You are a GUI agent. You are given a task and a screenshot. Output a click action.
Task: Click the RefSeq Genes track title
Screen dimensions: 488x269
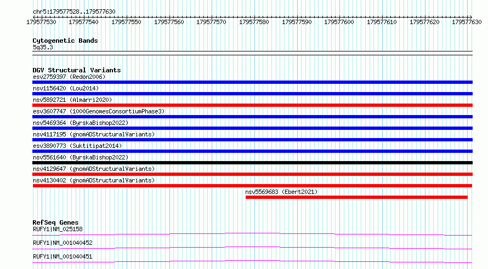[x=56, y=222]
